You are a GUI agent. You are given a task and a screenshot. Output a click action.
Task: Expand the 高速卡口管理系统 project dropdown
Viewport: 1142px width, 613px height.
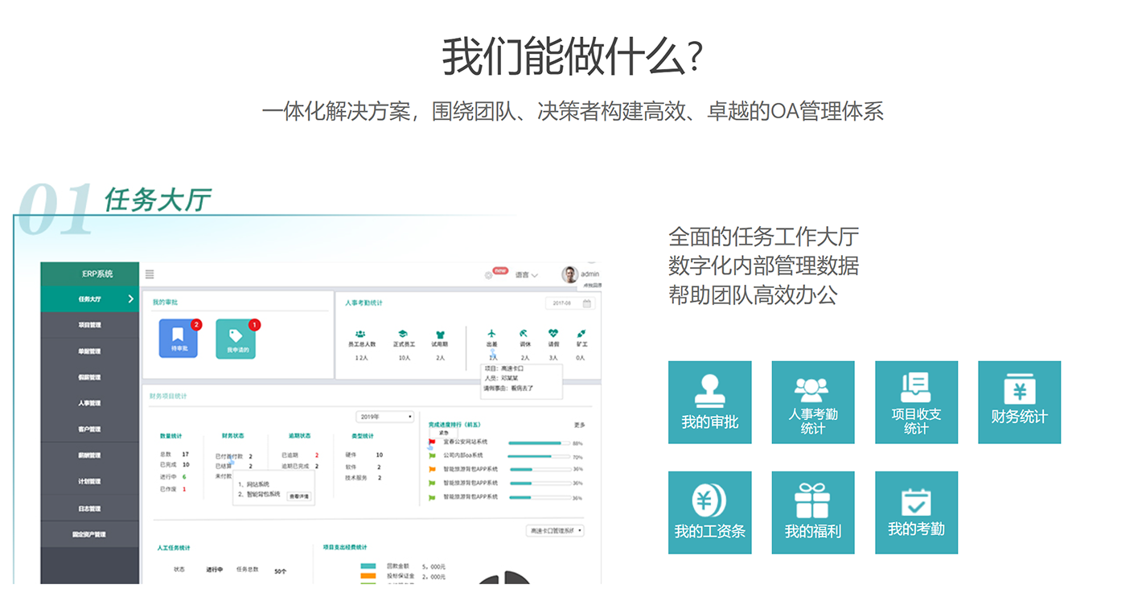point(554,531)
